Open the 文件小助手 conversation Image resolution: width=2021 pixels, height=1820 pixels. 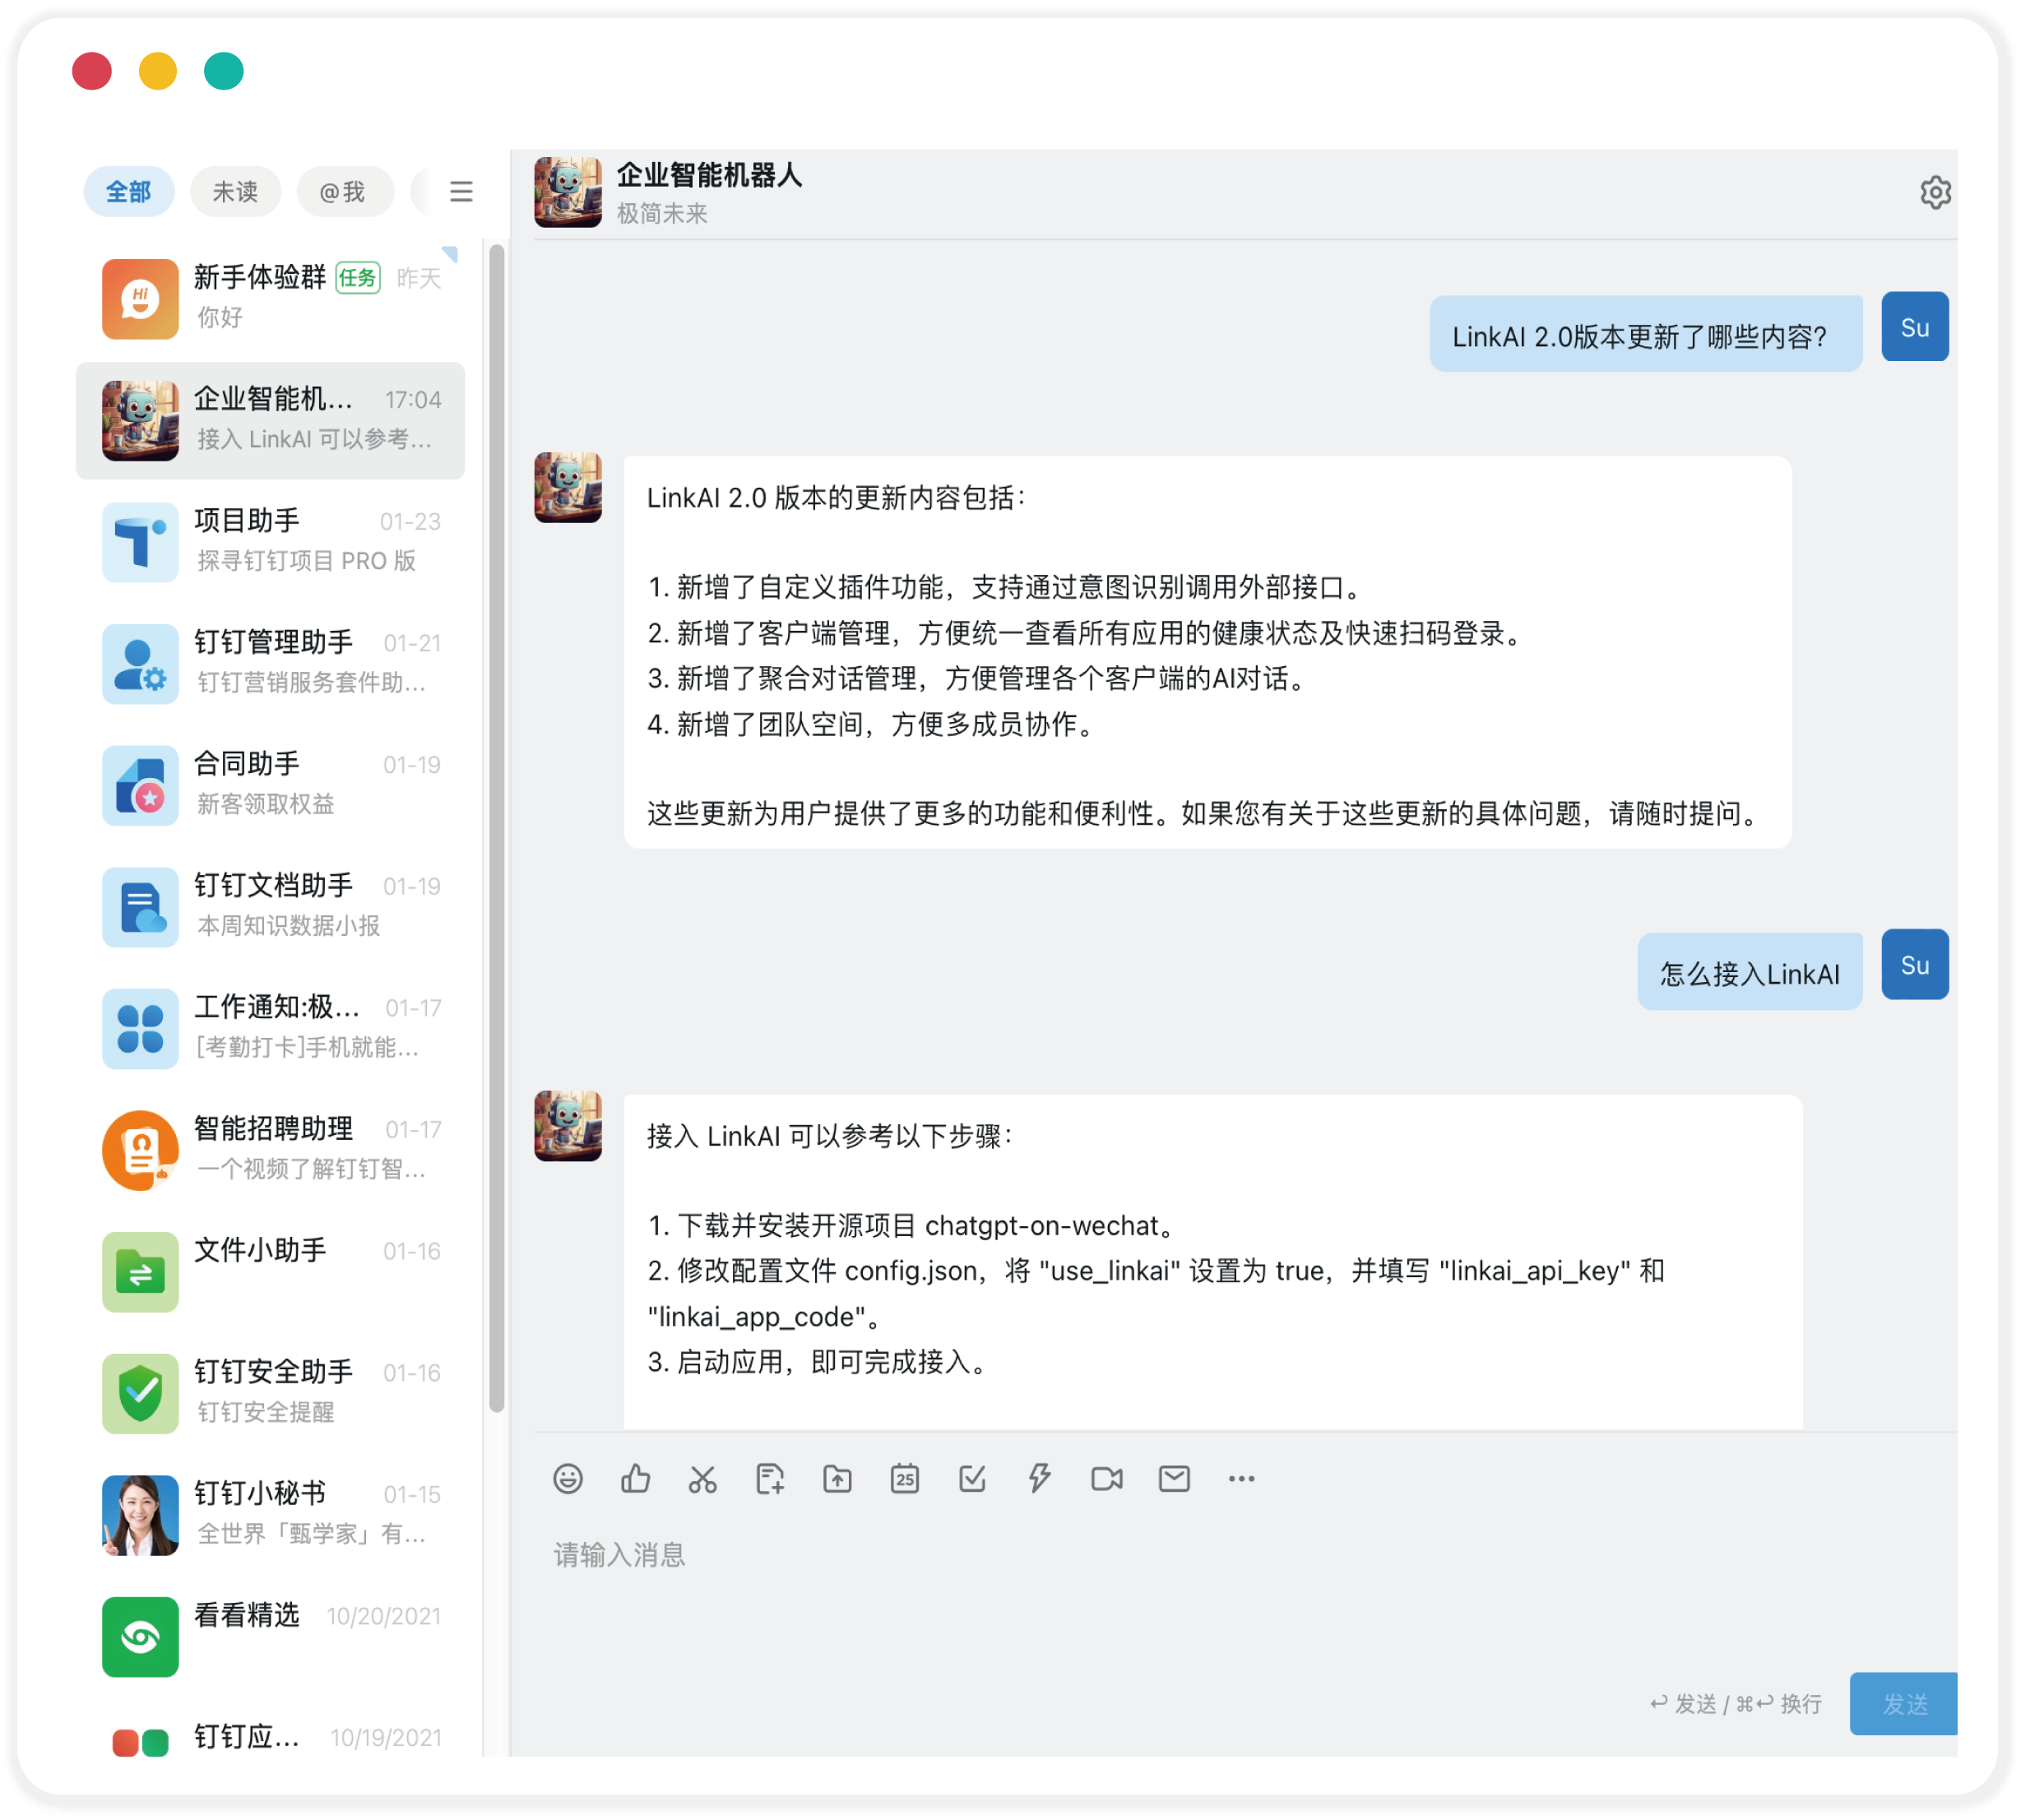pos(271,1271)
